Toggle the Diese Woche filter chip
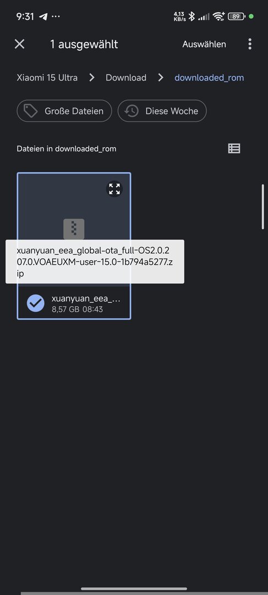 [x=162, y=111]
